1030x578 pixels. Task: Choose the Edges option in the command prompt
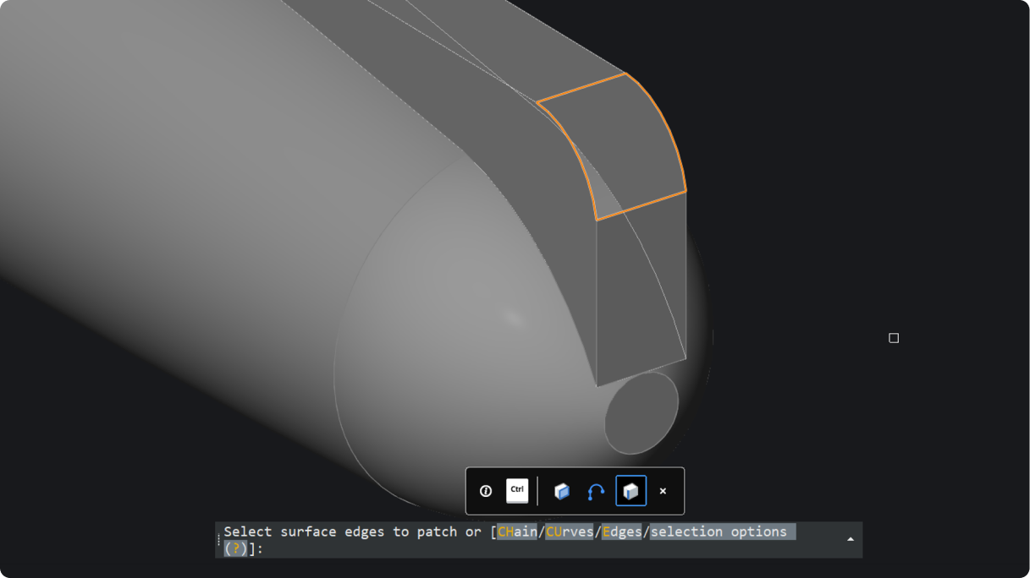(622, 532)
